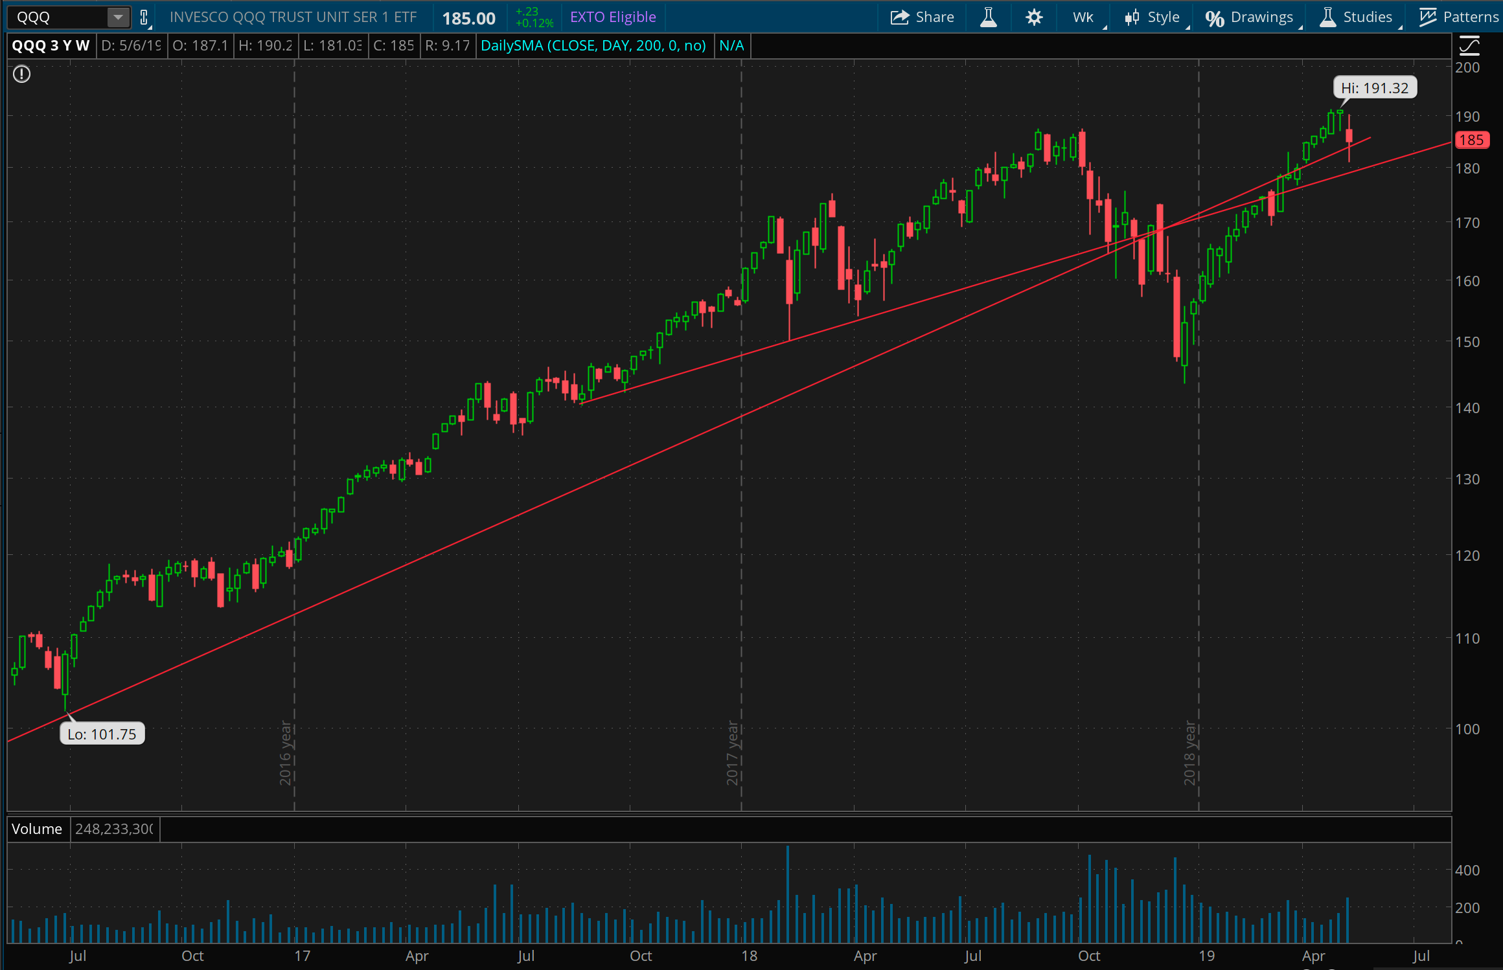The height and width of the screenshot is (970, 1503).
Task: Open chart settings gear icon
Action: pyautogui.click(x=1034, y=17)
